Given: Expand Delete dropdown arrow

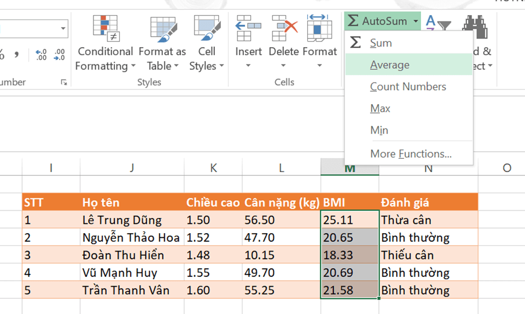Looking at the screenshot, I should (283, 65).
